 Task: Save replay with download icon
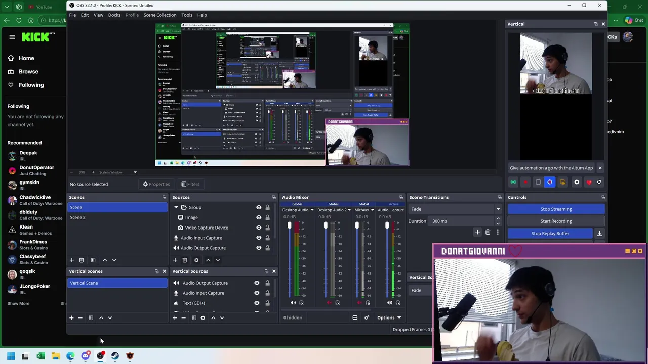click(599, 233)
